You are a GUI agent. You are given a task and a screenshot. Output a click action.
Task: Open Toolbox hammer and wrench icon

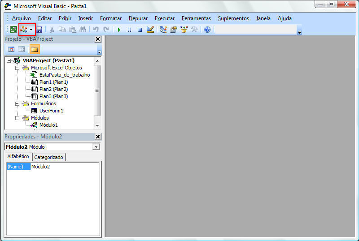(x=194, y=30)
